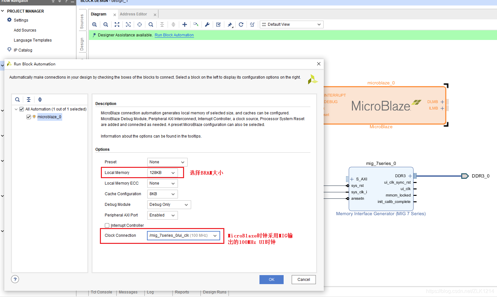This screenshot has width=497, height=297.
Task: Open Default View dropdown in toolbar
Action: 291,24
